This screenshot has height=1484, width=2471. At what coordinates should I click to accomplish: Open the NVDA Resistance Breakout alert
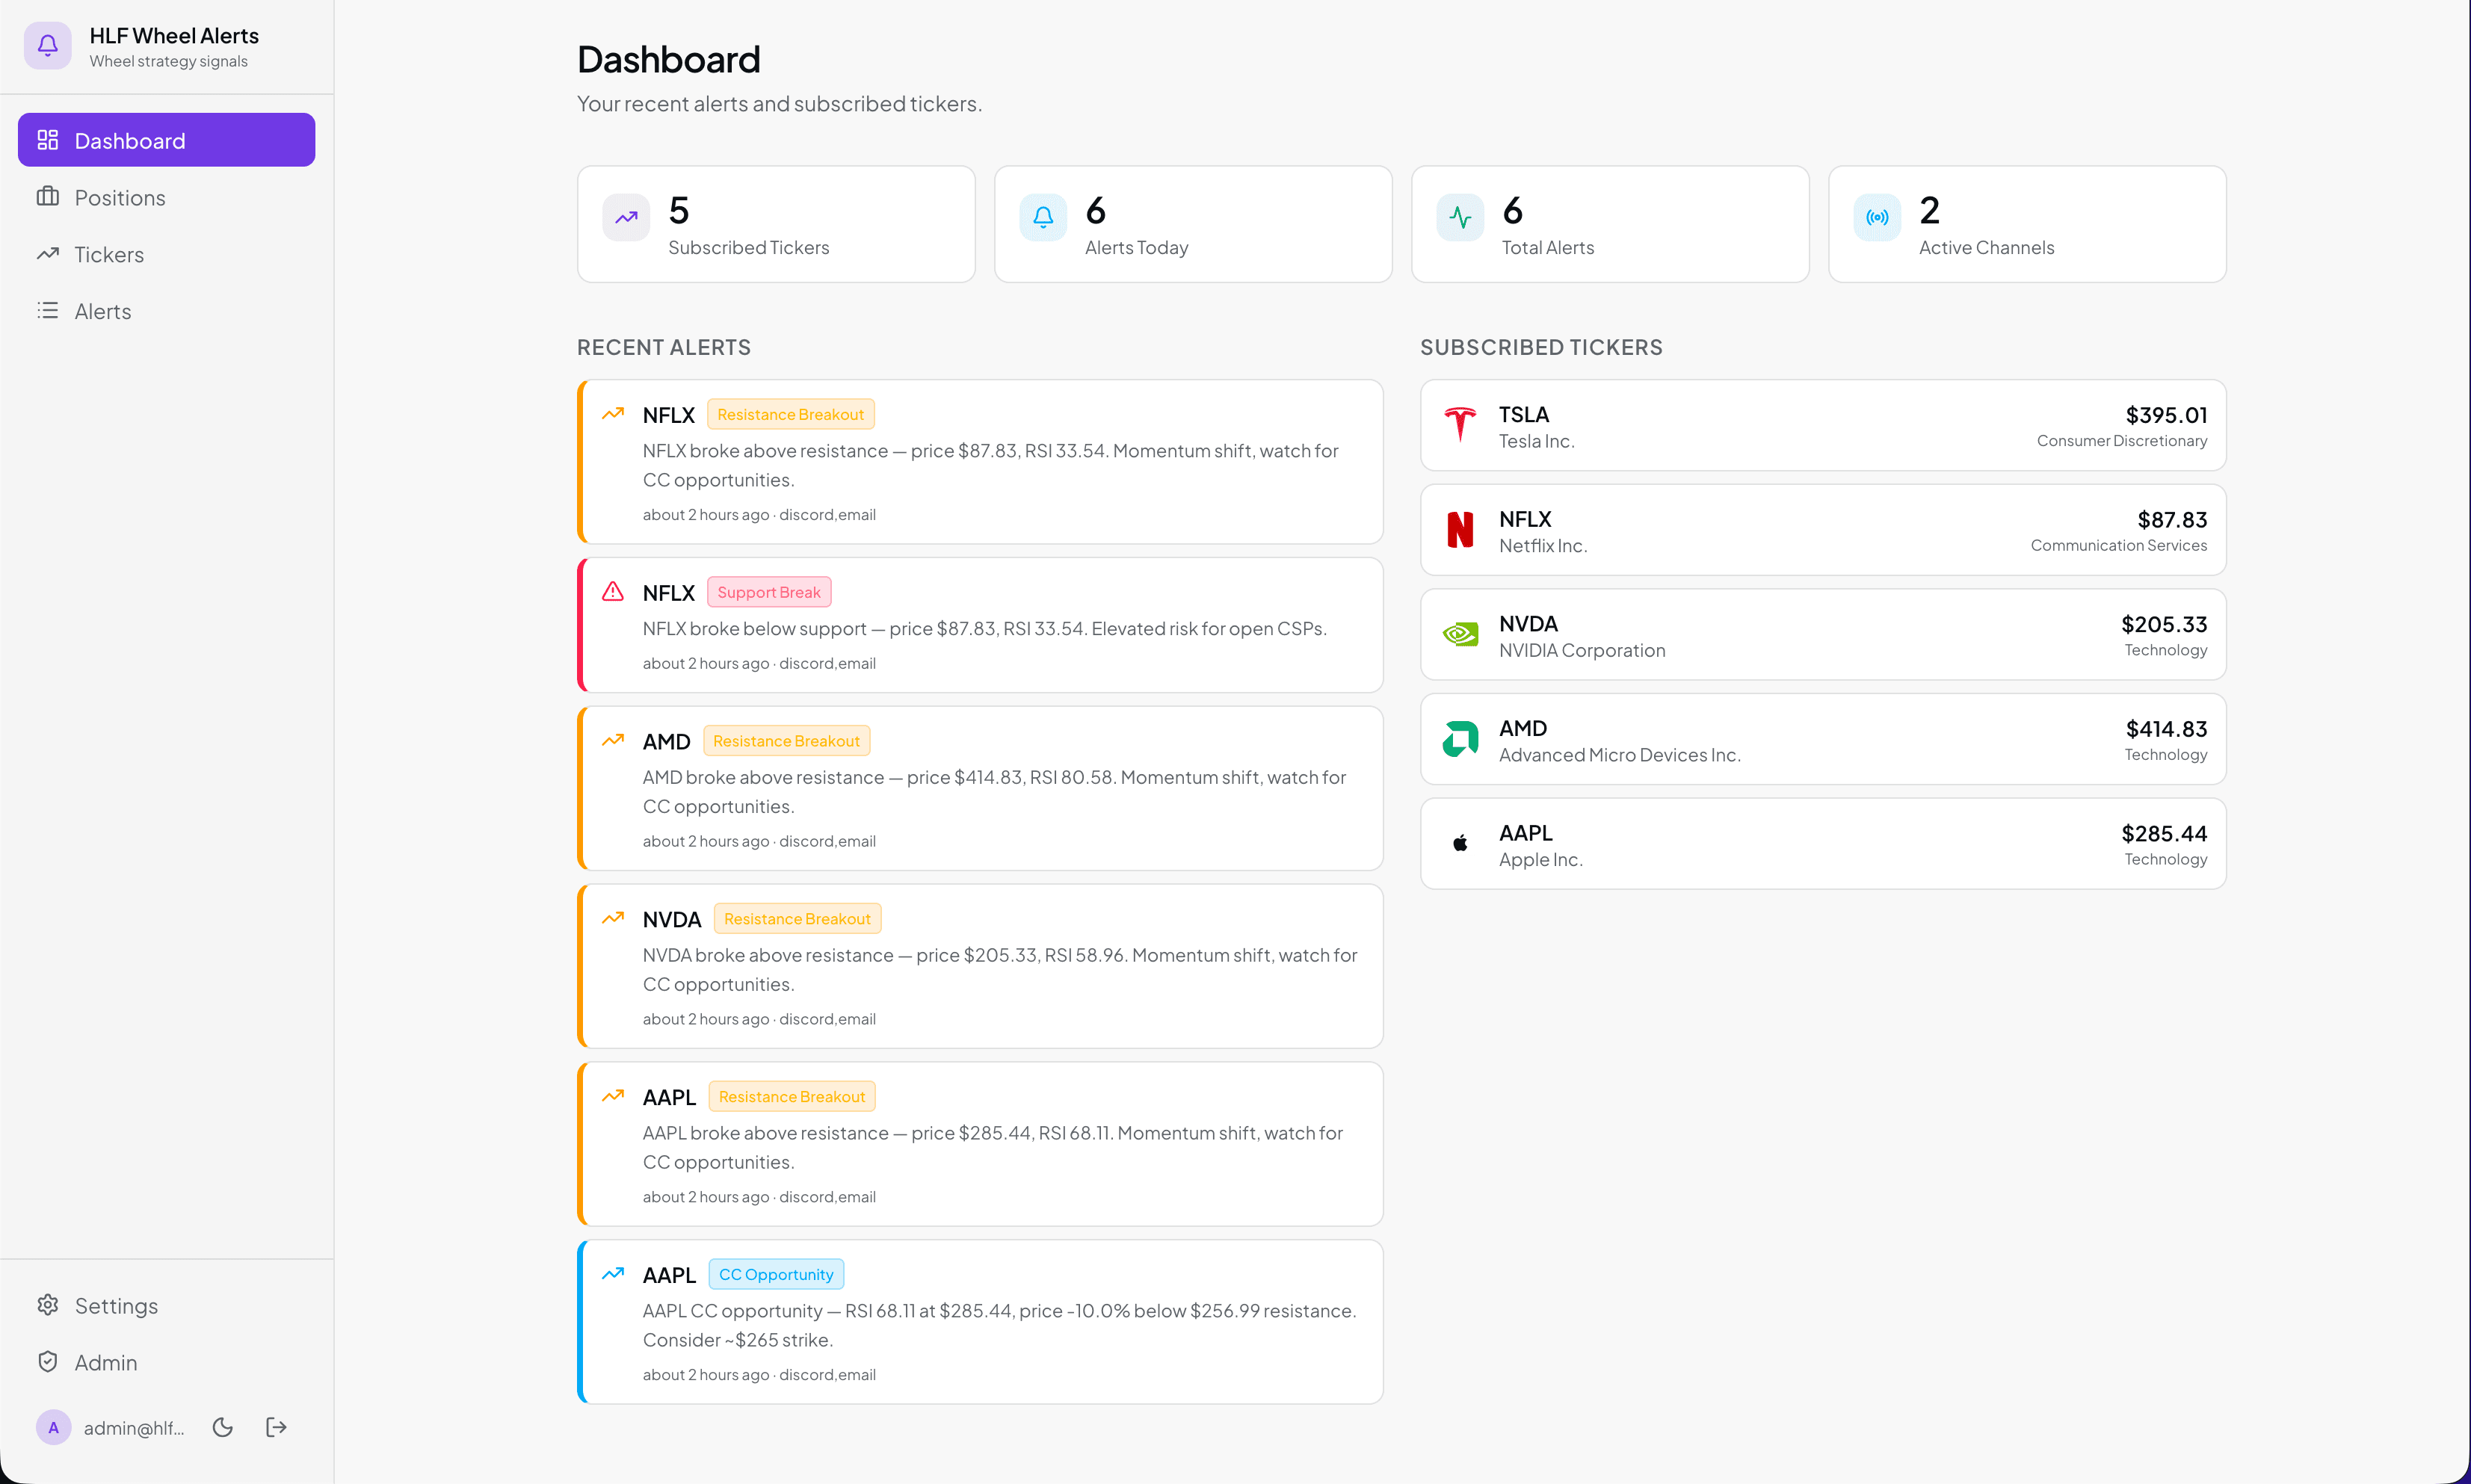click(x=980, y=966)
